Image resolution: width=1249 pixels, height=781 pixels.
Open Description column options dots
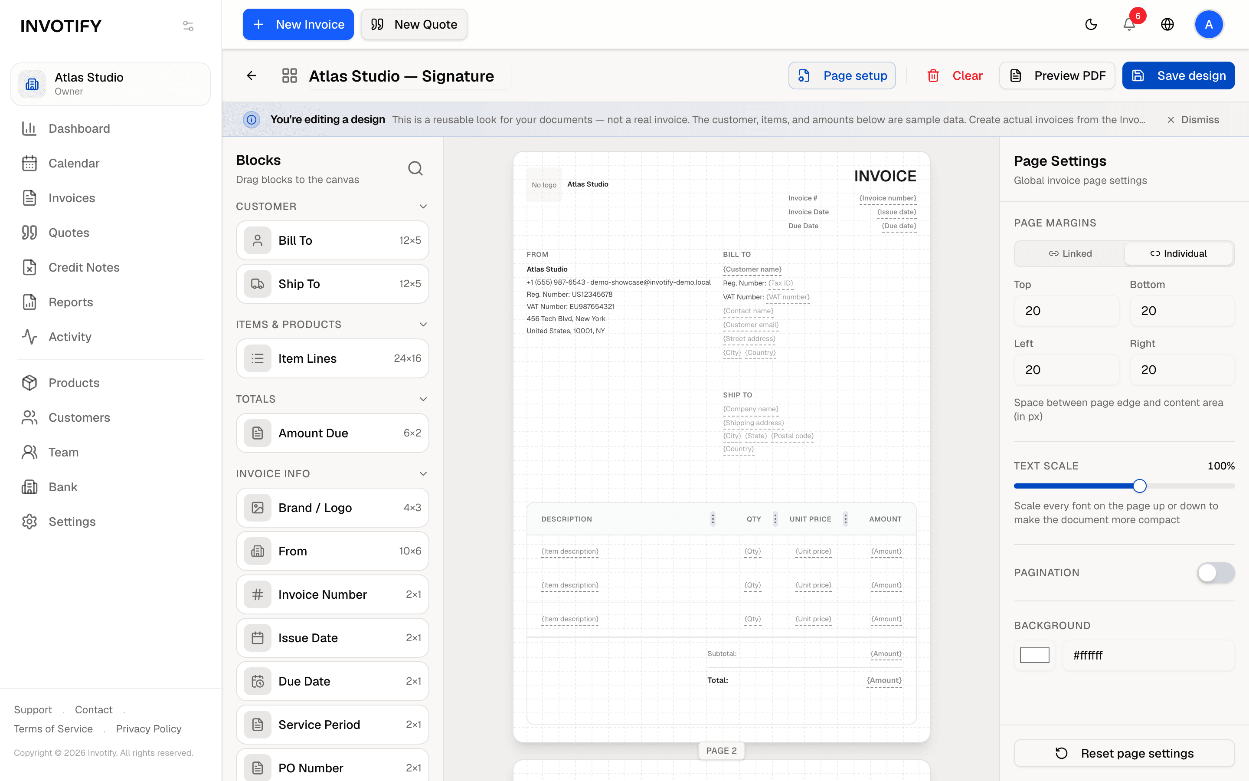coord(713,518)
